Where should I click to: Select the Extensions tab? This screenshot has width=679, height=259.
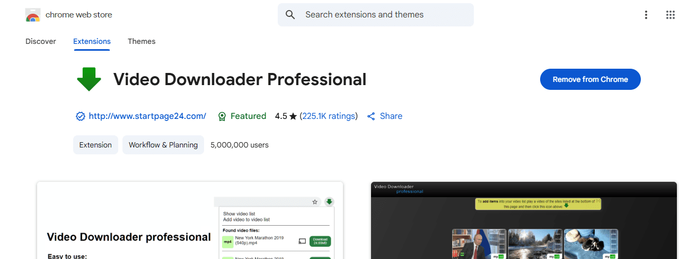click(x=92, y=41)
